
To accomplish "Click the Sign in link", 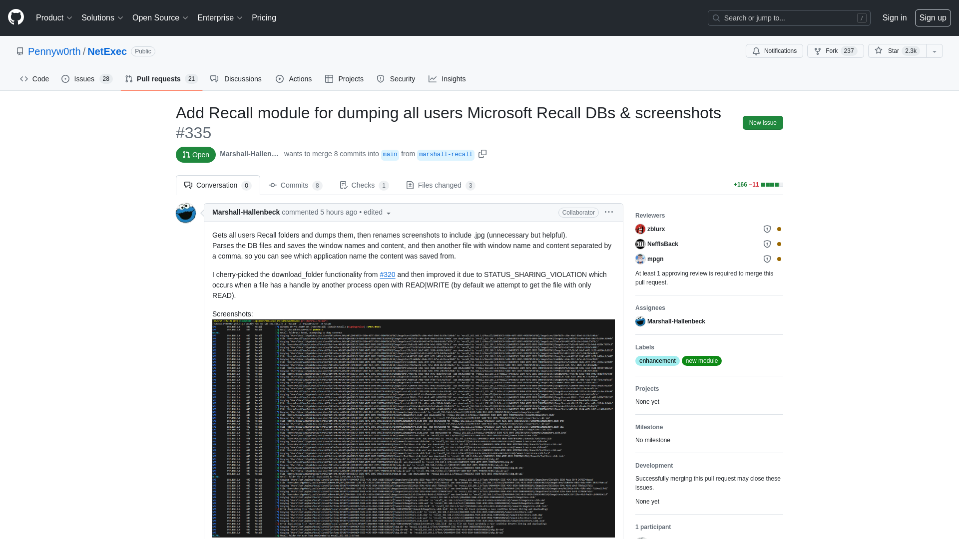I will tap(895, 17).
